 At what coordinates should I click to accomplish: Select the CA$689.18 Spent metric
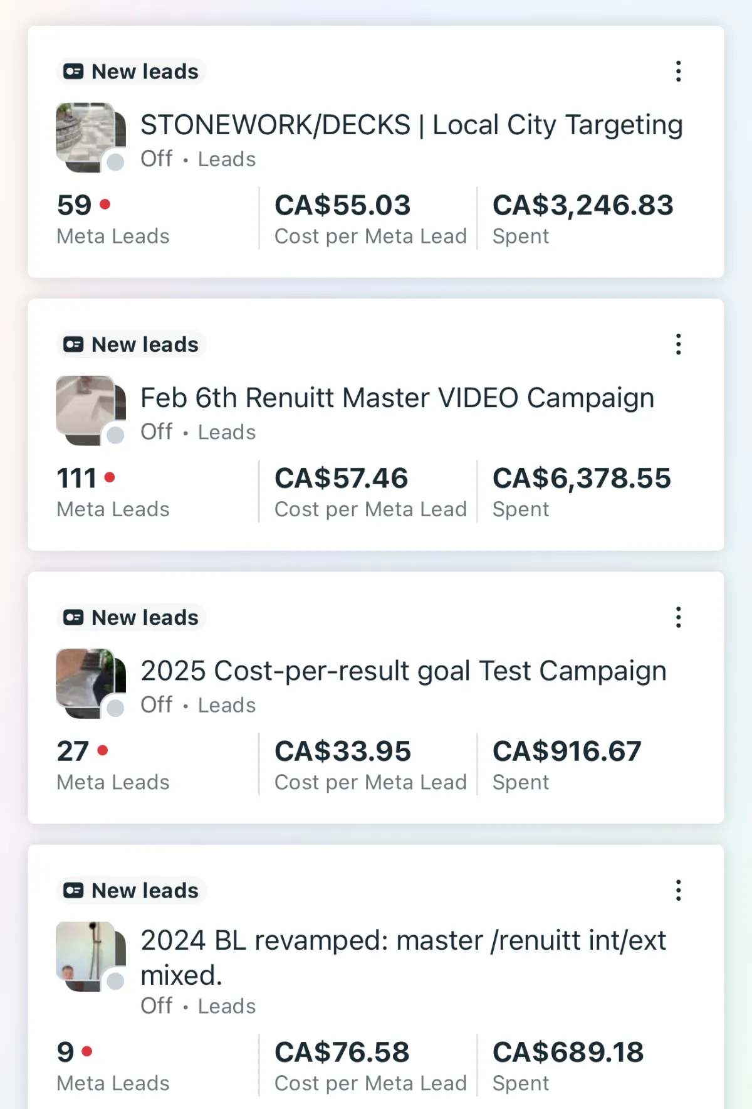[x=568, y=1066]
